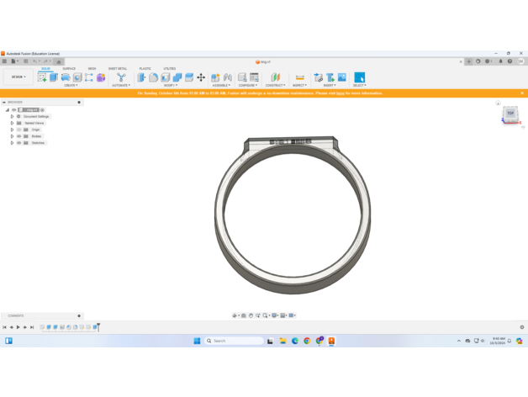
Task: Select the Extrude tool in Create group
Action: click(54, 77)
